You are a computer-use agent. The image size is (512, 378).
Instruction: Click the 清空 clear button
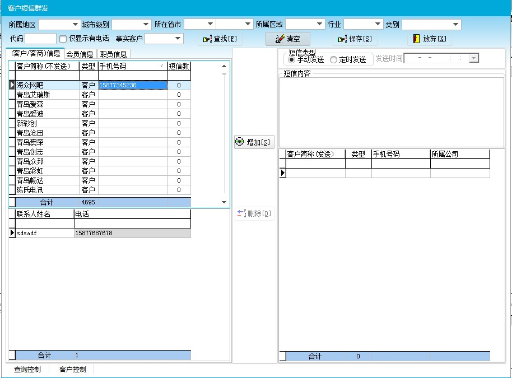coord(288,39)
